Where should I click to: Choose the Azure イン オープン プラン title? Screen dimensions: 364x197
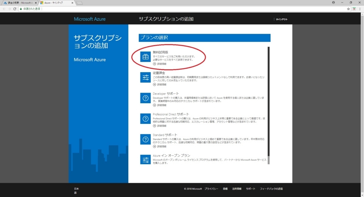pos(171,155)
